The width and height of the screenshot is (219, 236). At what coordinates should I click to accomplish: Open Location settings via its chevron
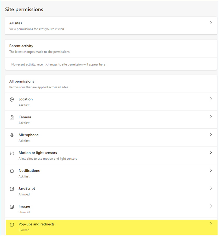point(211,99)
